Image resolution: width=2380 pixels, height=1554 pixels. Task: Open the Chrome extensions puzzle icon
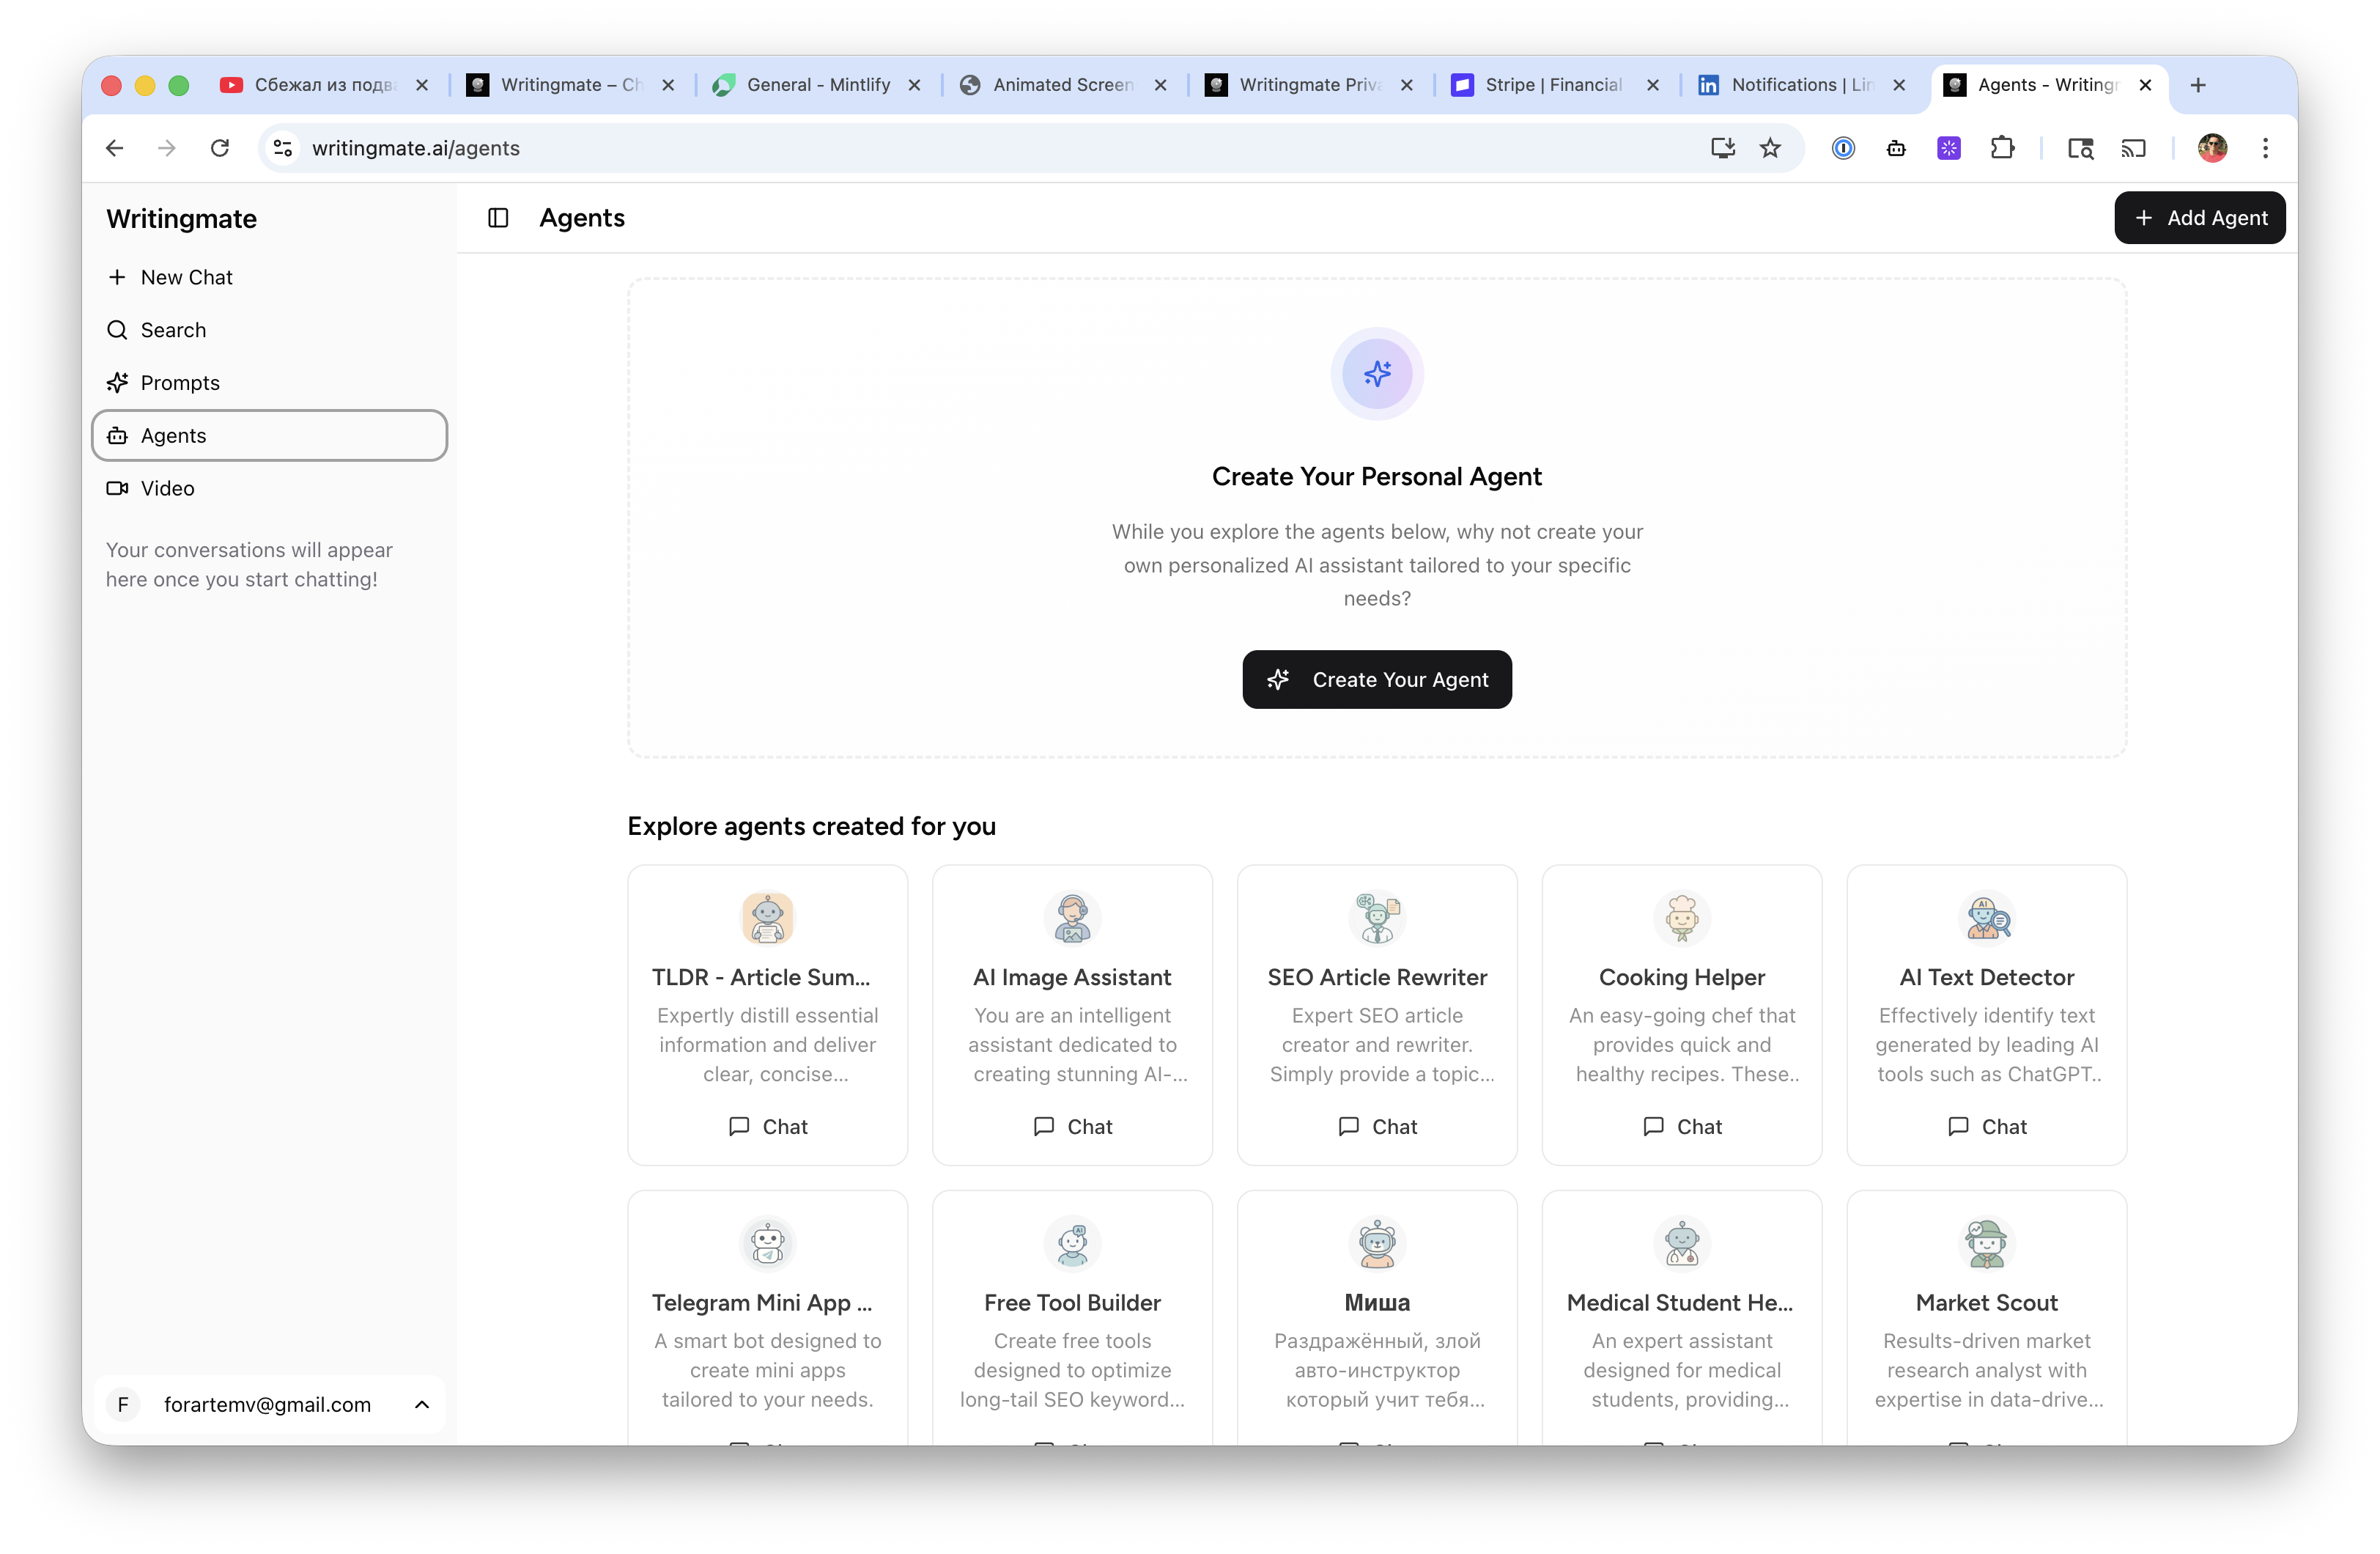(x=2004, y=147)
